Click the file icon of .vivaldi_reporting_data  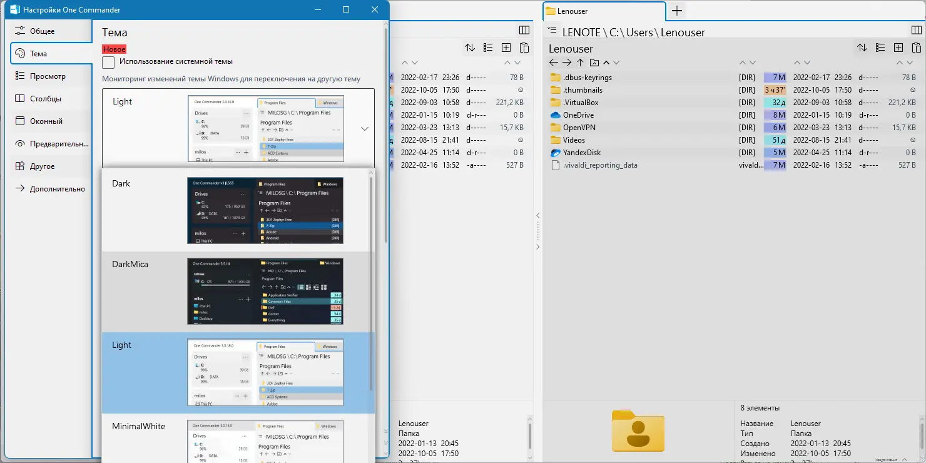tap(555, 165)
